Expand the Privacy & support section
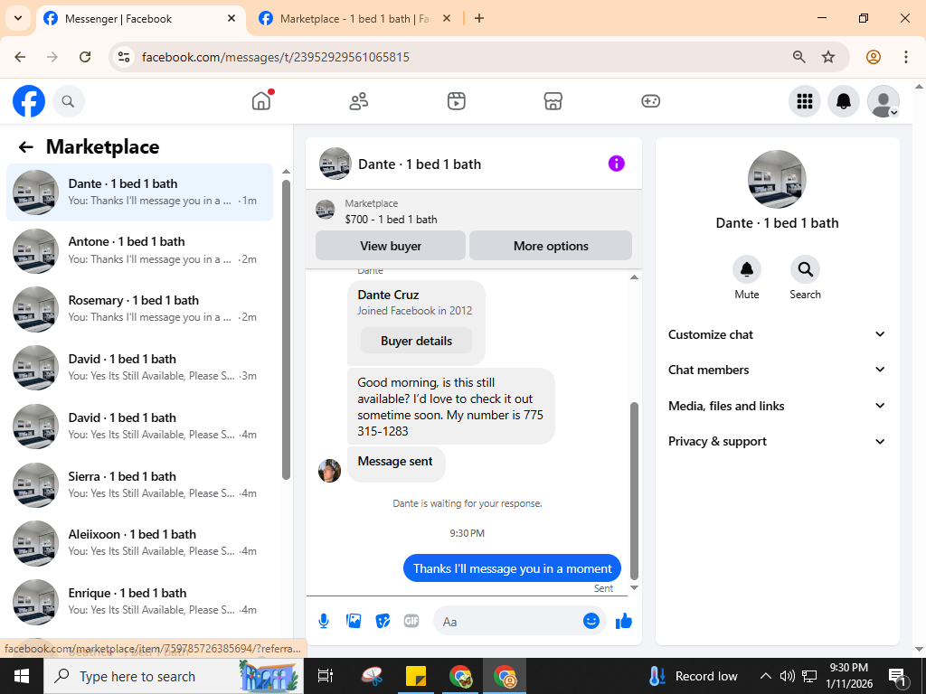 (x=777, y=441)
